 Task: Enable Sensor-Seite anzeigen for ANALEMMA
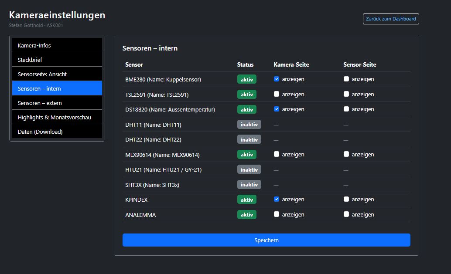[346, 214]
